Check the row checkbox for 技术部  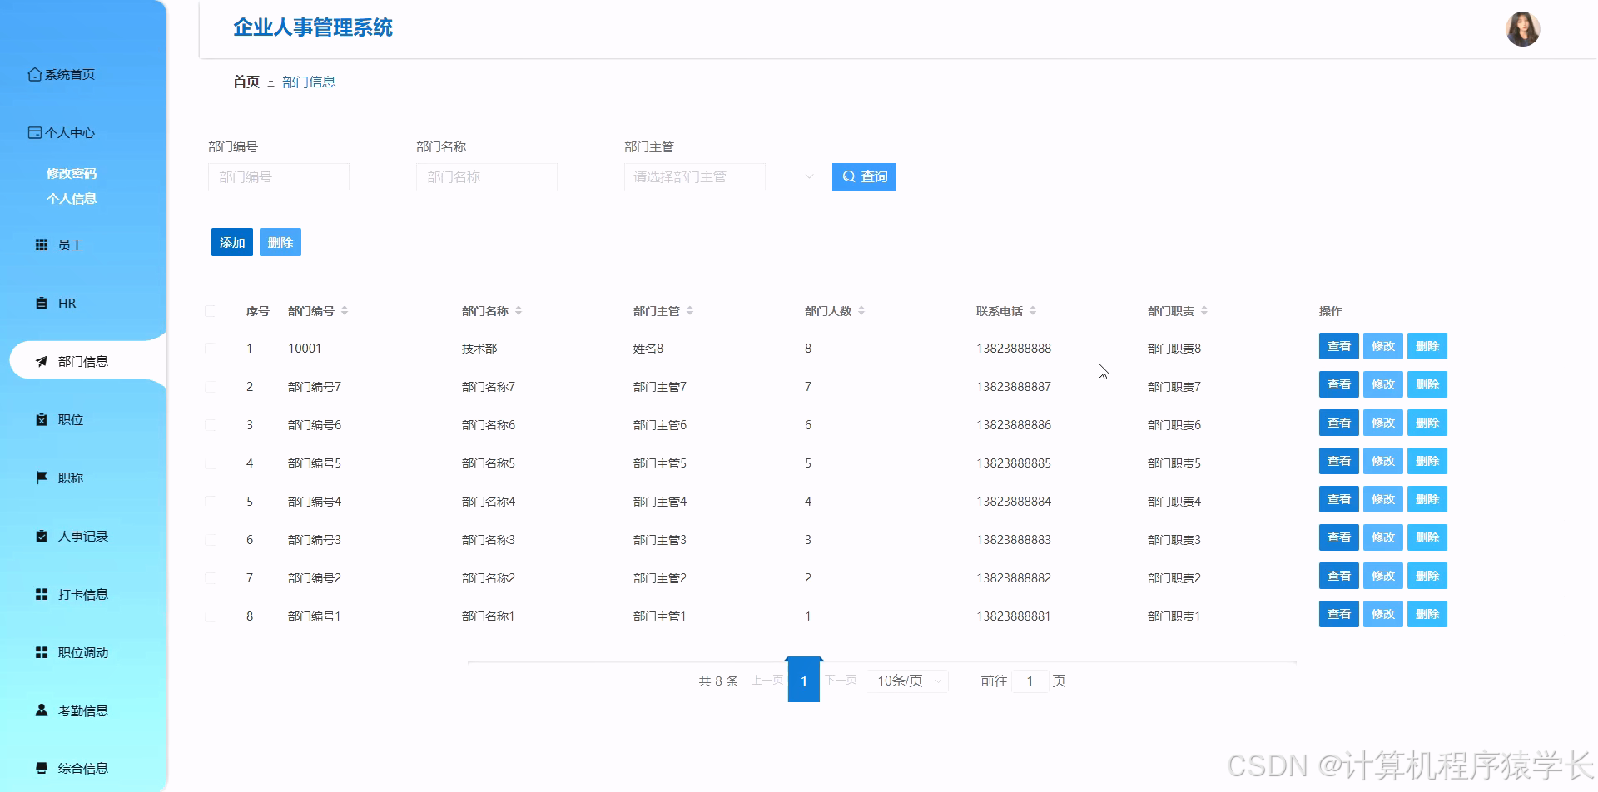pos(211,348)
